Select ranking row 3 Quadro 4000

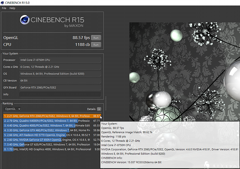pos(52,125)
